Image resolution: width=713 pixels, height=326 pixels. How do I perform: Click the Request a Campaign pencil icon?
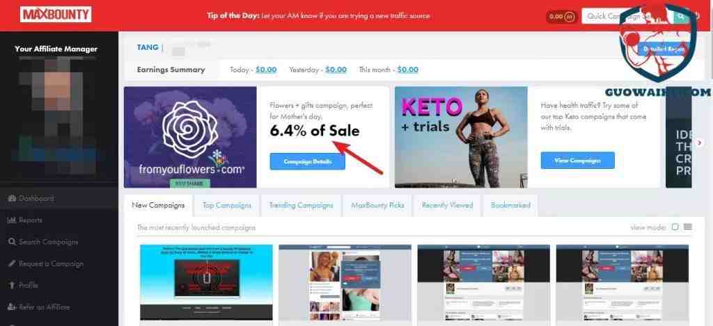click(x=12, y=264)
